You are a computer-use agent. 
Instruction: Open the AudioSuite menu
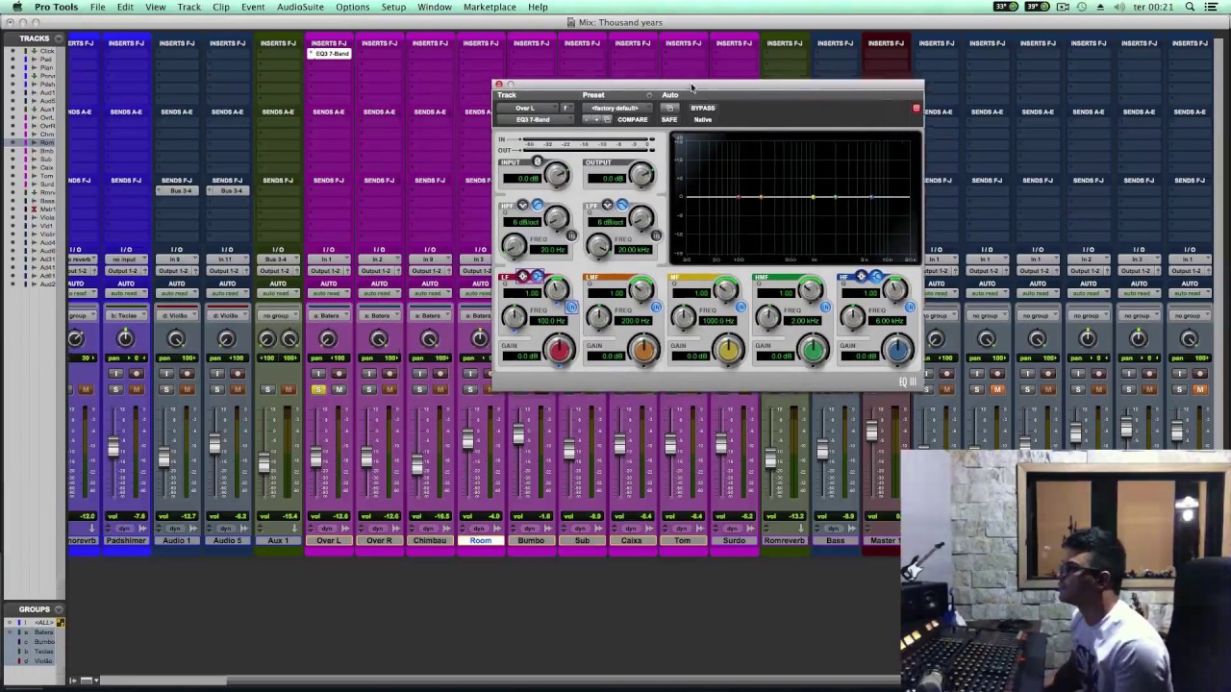(300, 7)
